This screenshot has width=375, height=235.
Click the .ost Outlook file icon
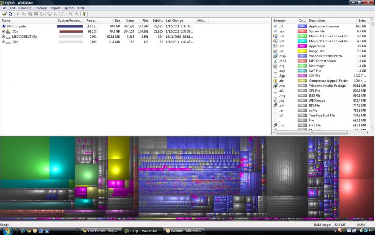pyautogui.click(x=275, y=36)
